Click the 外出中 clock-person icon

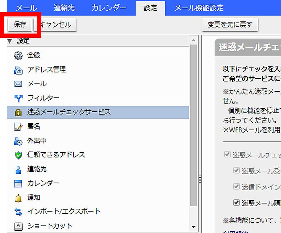coord(18,141)
